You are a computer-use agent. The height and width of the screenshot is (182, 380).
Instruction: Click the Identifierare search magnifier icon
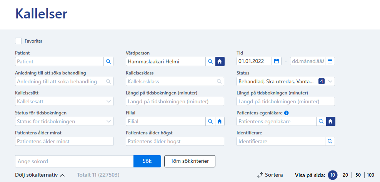click(330, 141)
